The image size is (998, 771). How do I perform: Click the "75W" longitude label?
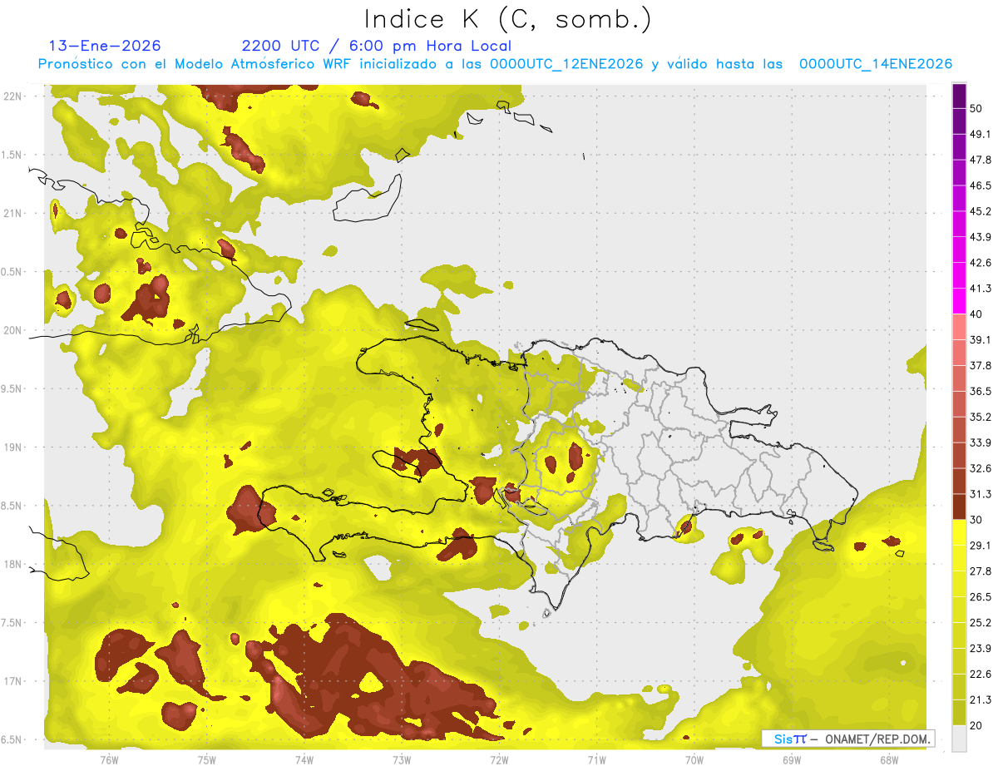click(207, 760)
